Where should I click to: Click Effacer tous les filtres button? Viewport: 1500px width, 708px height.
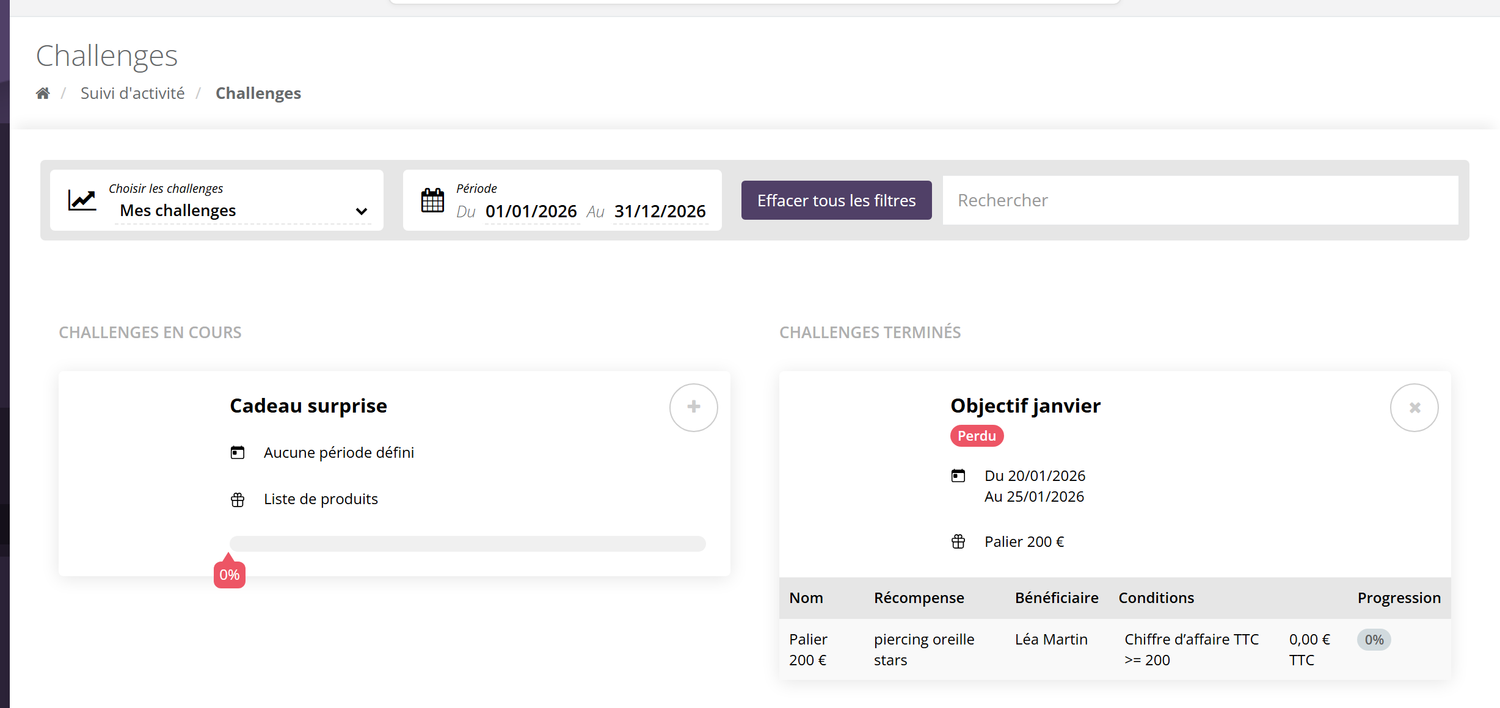point(836,200)
